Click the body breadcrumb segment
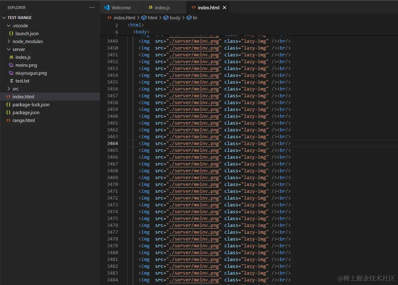The image size is (398, 285). tap(175, 18)
